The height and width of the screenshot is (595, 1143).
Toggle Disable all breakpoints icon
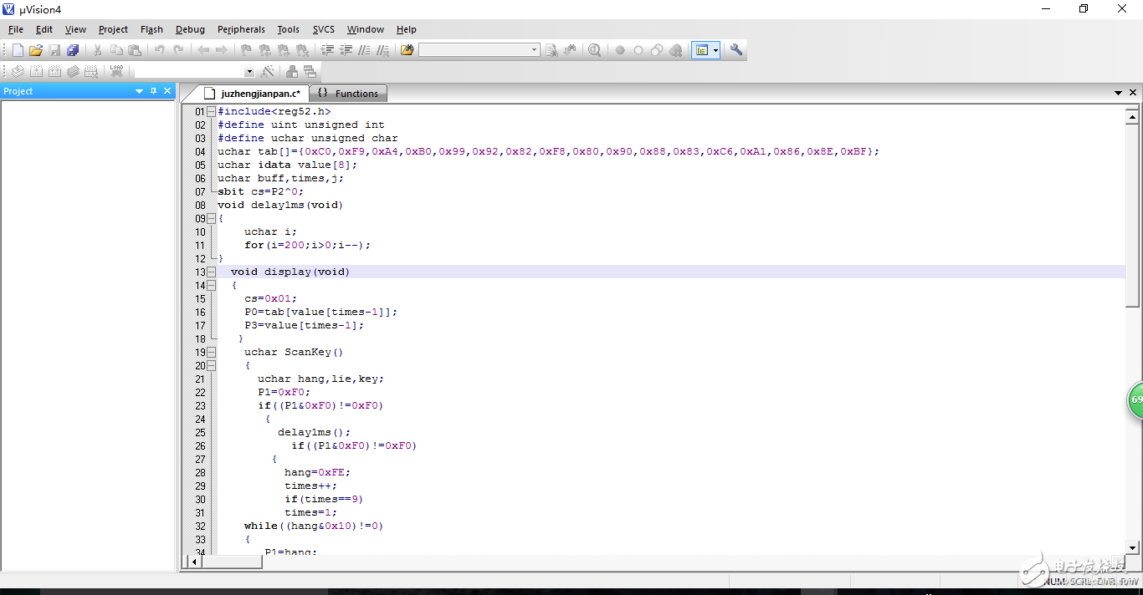(657, 50)
